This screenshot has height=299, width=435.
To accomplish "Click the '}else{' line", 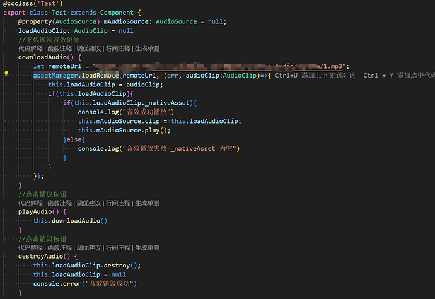I will [74, 139].
